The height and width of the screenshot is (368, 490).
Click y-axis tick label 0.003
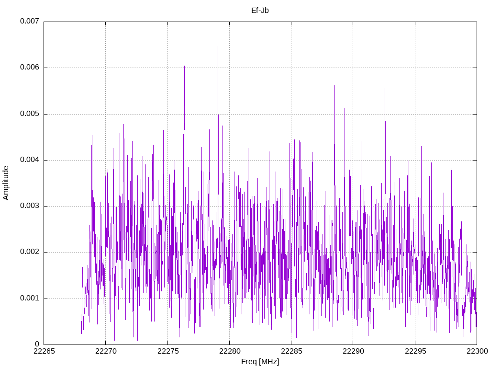[30, 206]
